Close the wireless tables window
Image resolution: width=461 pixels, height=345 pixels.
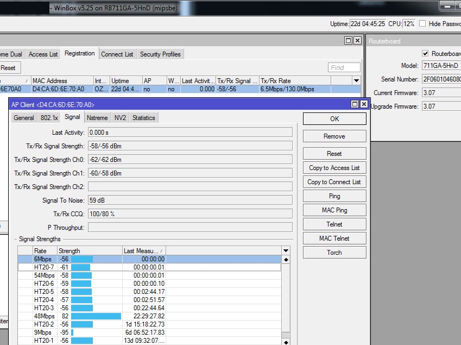click(357, 41)
